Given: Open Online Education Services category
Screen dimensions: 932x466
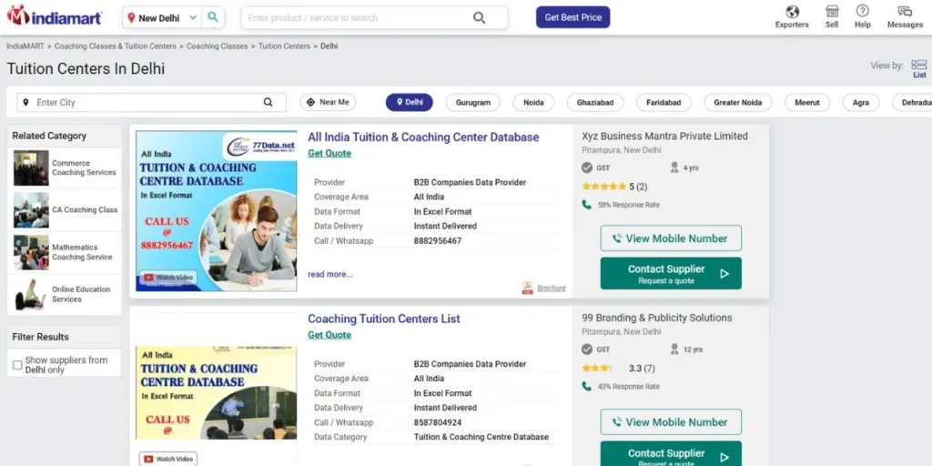Looking at the screenshot, I should [x=81, y=294].
